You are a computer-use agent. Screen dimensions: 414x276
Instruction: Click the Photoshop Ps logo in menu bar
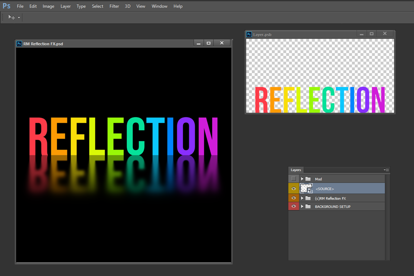7,6
